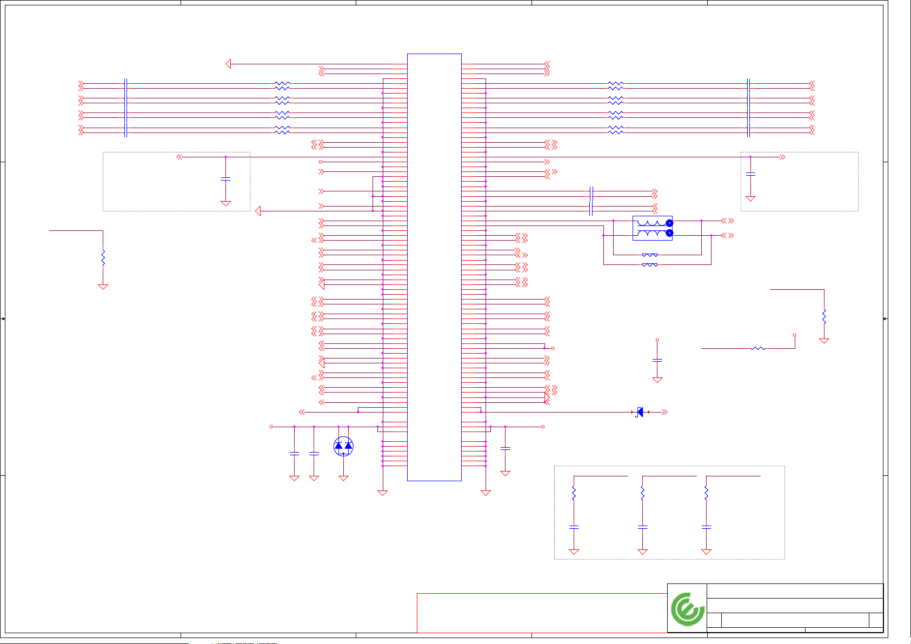Select the circled dual-diode TVS symbol

[343, 446]
